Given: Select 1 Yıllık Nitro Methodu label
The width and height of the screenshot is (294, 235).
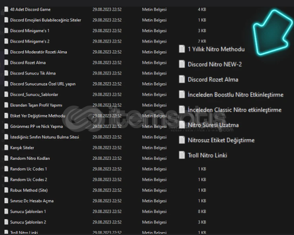Looking at the screenshot, I should 216,49.
